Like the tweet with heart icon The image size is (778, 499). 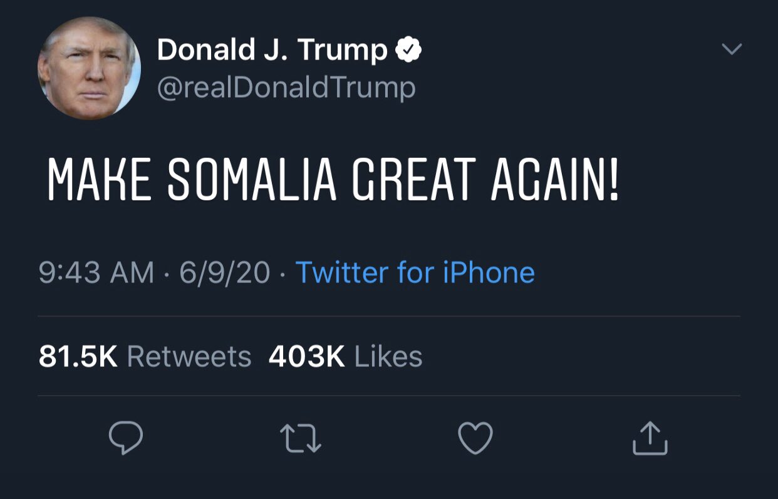[x=475, y=438]
